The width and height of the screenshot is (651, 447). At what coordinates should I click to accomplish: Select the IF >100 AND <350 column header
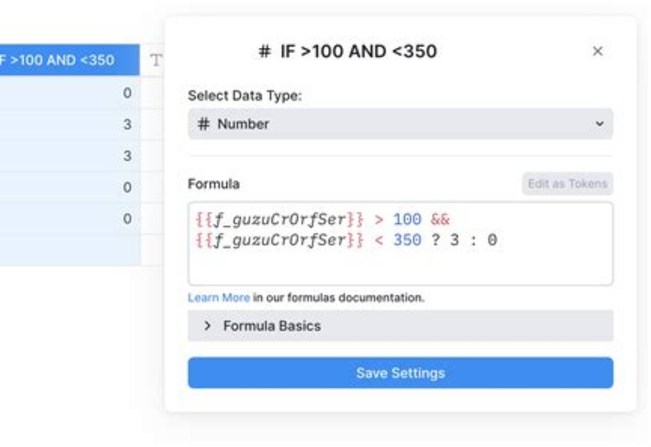[x=70, y=60]
